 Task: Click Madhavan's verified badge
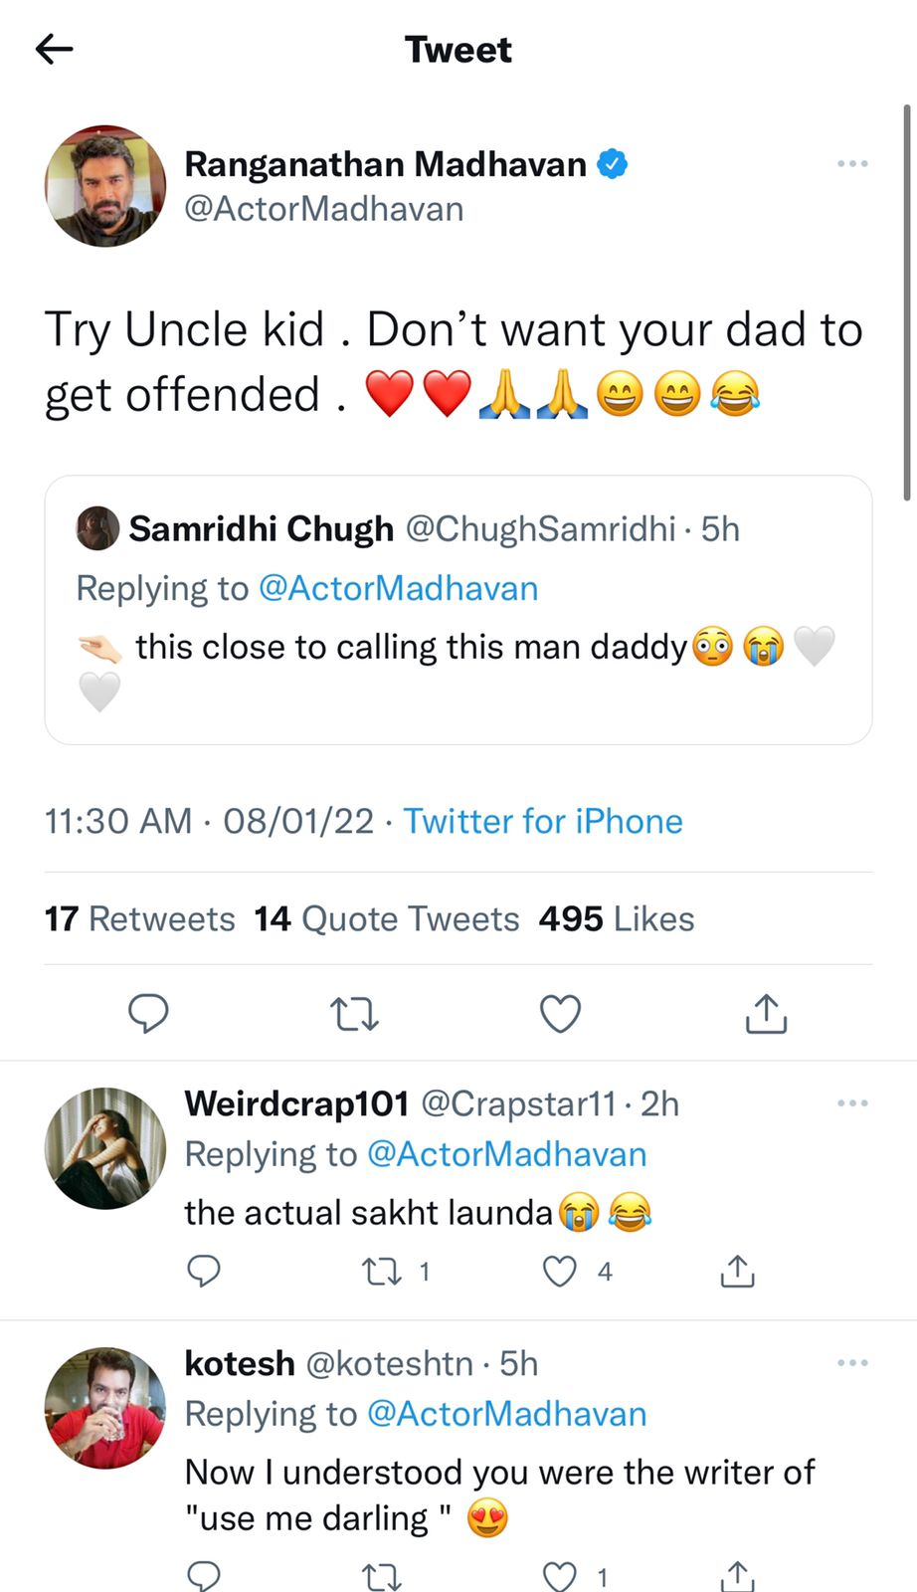611,163
